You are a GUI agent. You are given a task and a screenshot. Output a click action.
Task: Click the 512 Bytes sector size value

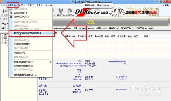(x=123, y=79)
